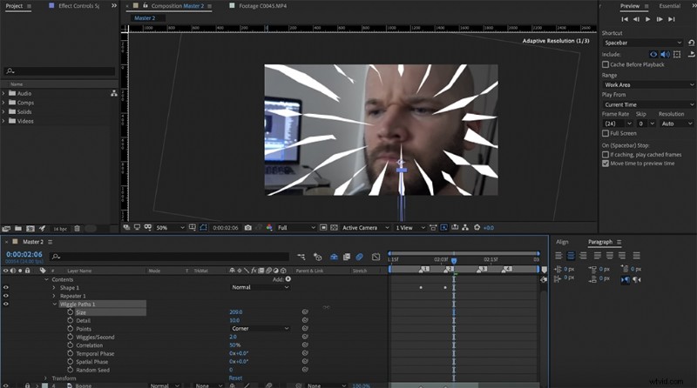
Task: Expand the Transform group
Action: (x=46, y=378)
